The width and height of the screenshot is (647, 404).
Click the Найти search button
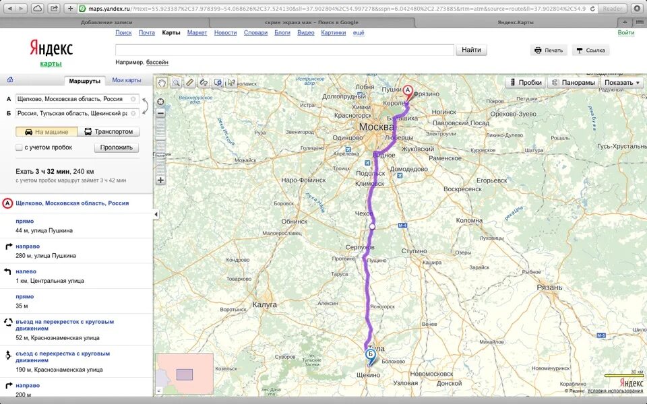coord(471,50)
